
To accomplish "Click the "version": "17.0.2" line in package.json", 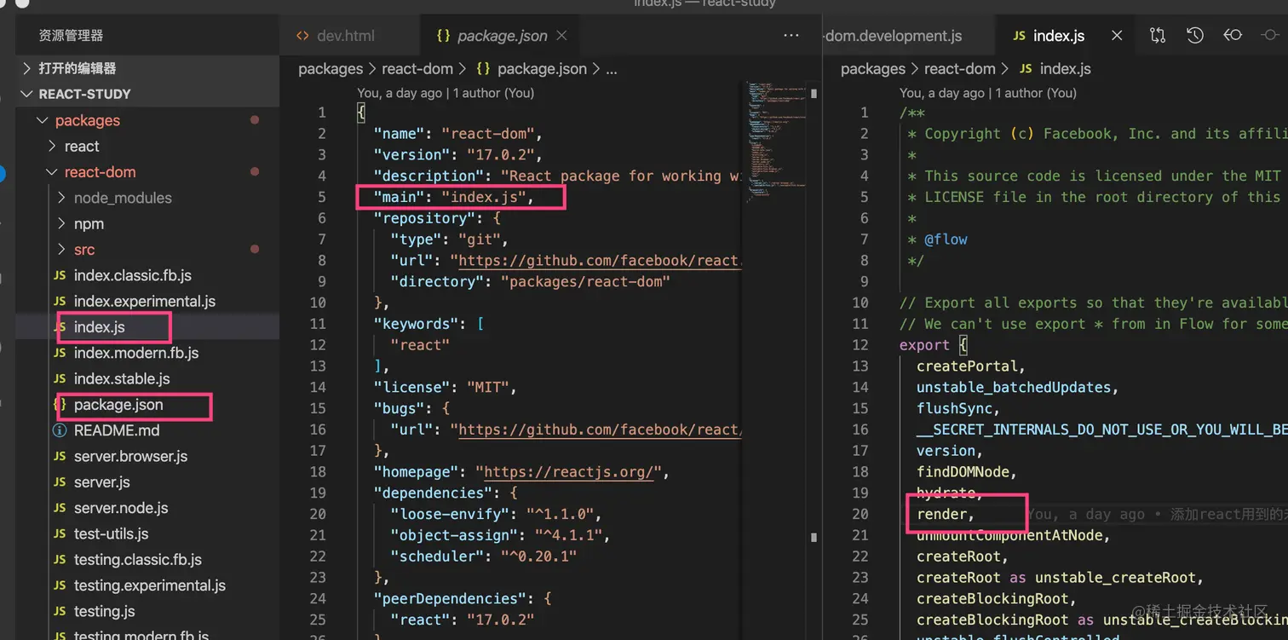I will pyautogui.click(x=457, y=155).
